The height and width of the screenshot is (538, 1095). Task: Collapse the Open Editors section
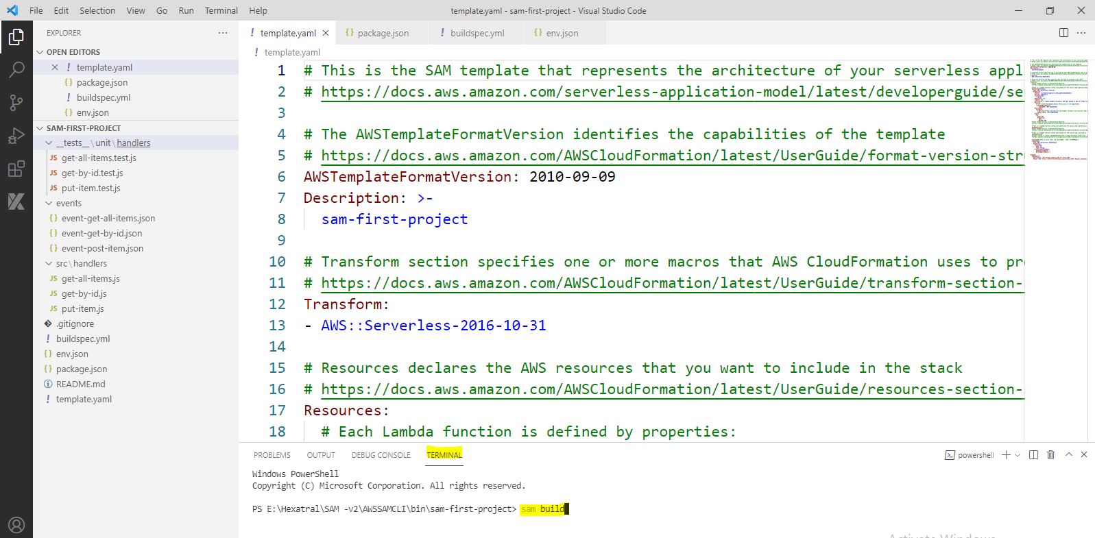pyautogui.click(x=40, y=52)
